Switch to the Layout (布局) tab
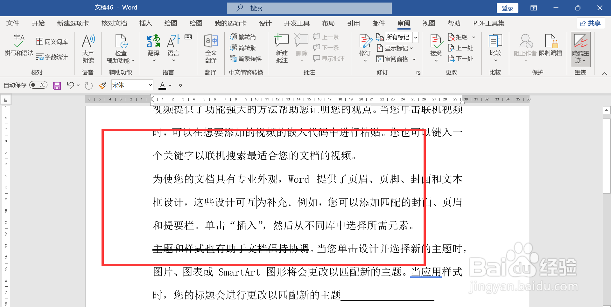 click(328, 23)
